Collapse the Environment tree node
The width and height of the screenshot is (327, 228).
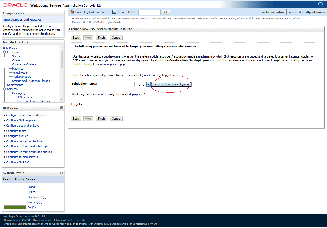pyautogui.click(x=5, y=52)
